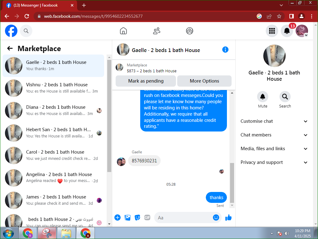Click browser back arrow

(7, 16)
